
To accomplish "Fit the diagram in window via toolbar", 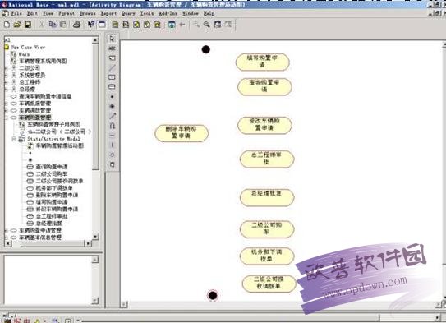I will (x=218, y=25).
